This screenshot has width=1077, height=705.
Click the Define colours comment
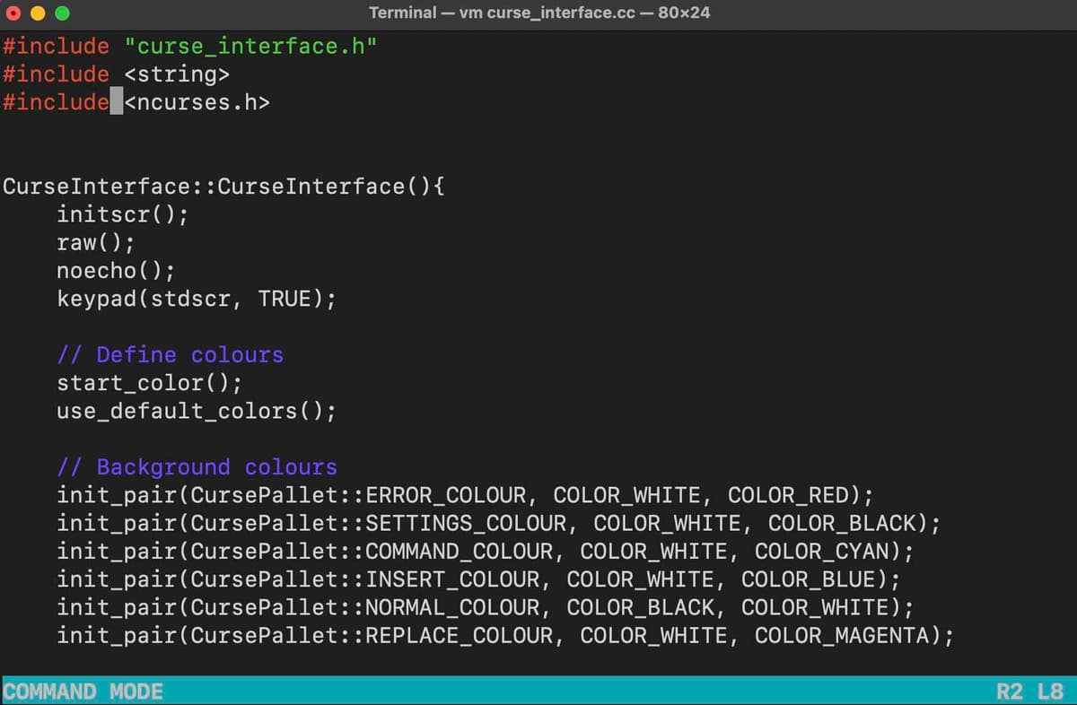169,354
